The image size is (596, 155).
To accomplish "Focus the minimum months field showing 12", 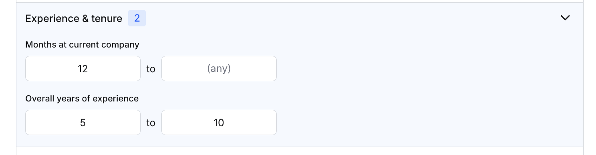I will coord(83,69).
